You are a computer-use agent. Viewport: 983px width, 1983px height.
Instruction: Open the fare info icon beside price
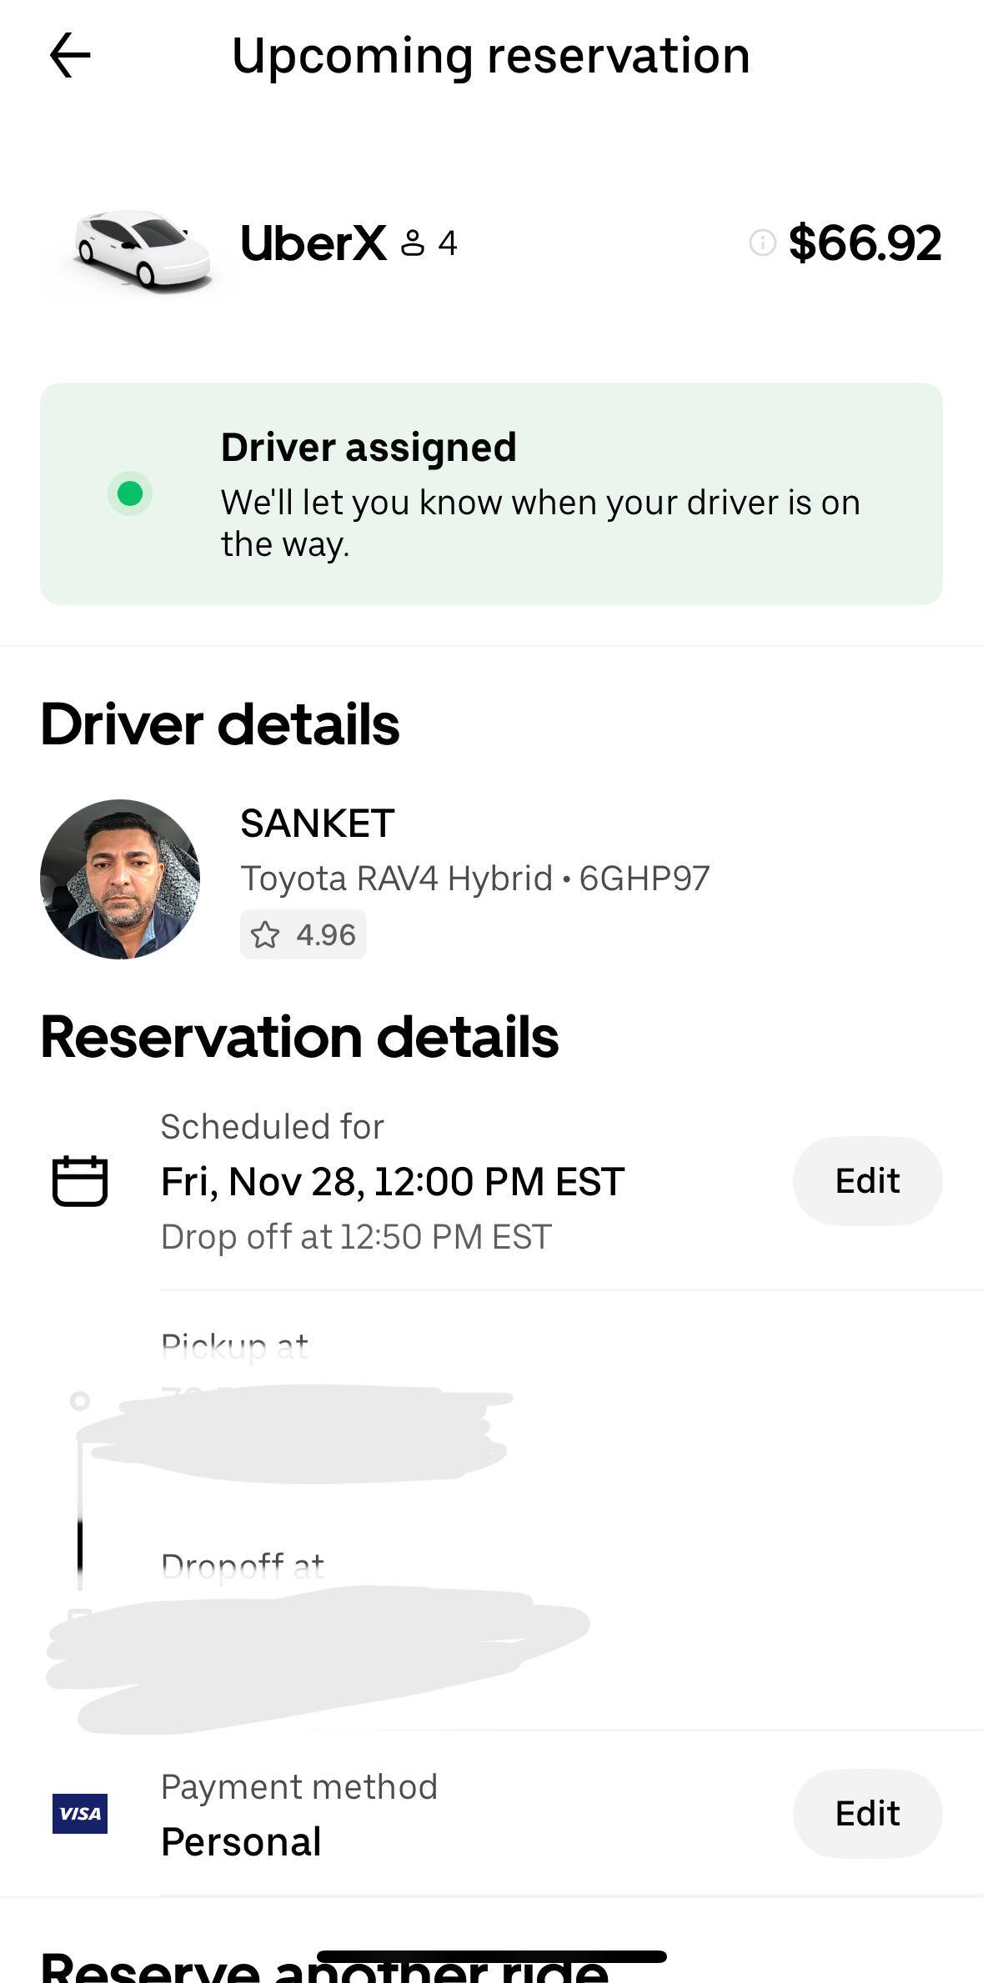(x=762, y=243)
